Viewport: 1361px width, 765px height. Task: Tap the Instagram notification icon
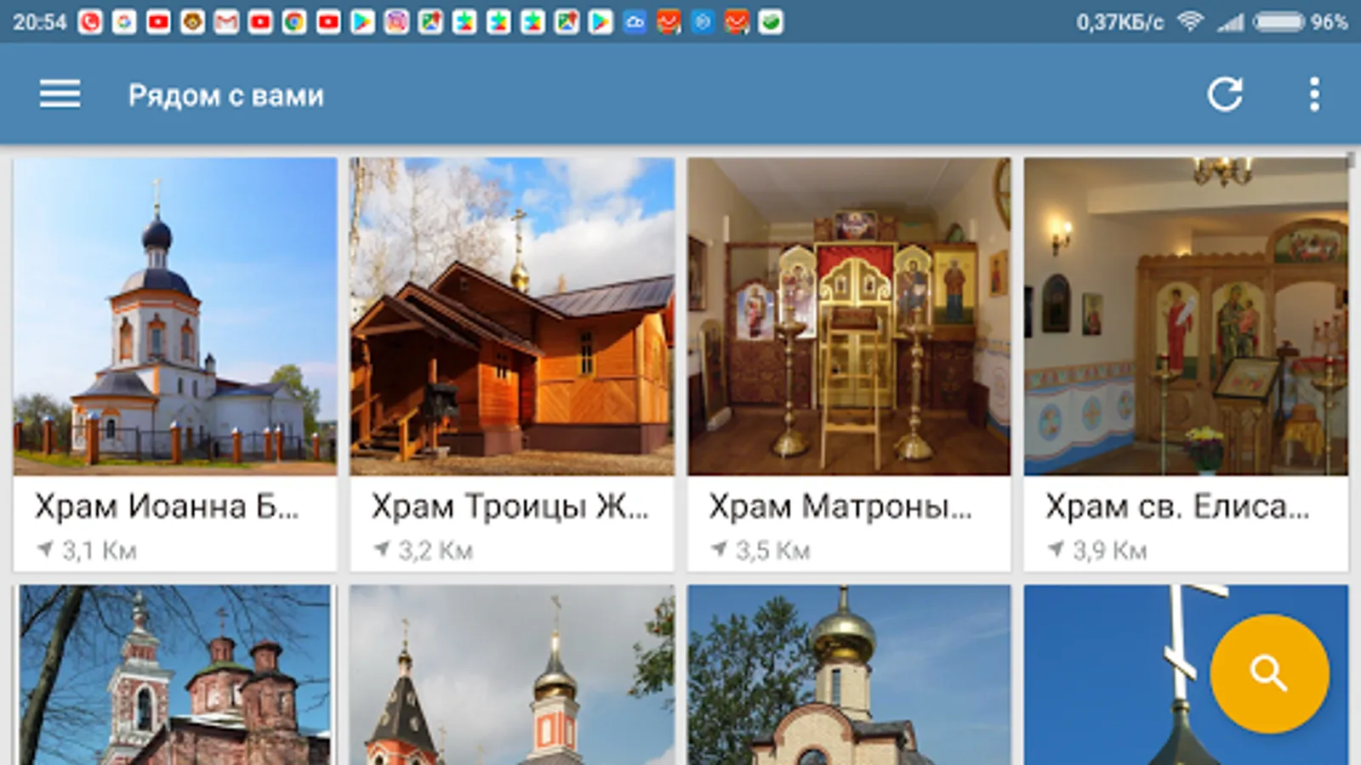396,22
